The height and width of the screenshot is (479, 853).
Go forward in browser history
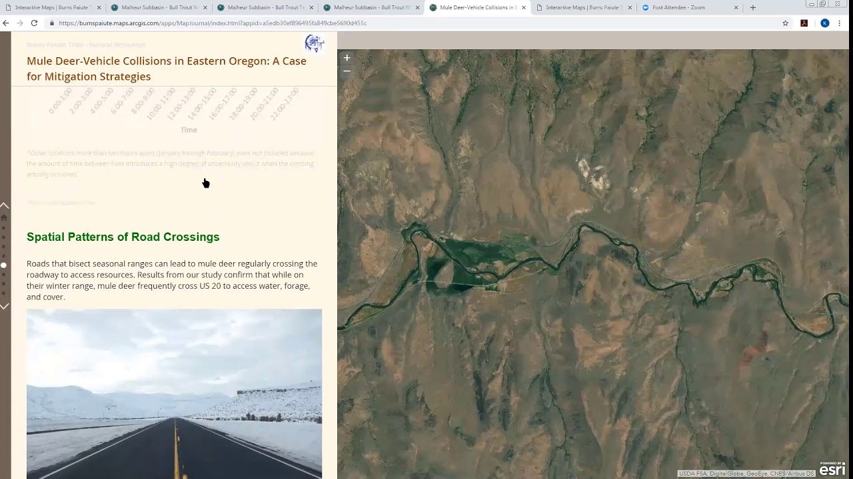(x=20, y=23)
